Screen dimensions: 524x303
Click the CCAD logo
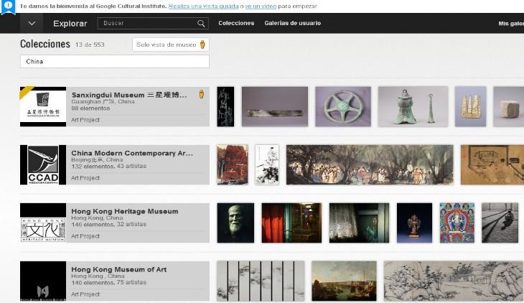coord(43,164)
